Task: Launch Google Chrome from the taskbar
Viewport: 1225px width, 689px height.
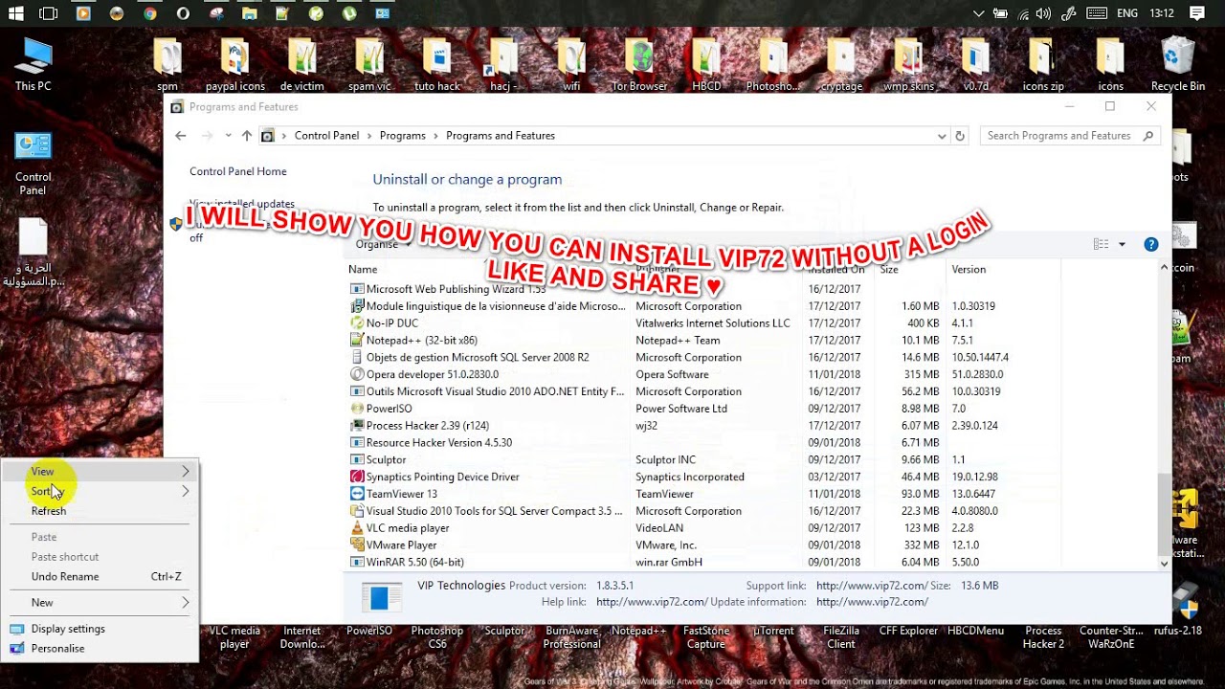Action: point(149,13)
